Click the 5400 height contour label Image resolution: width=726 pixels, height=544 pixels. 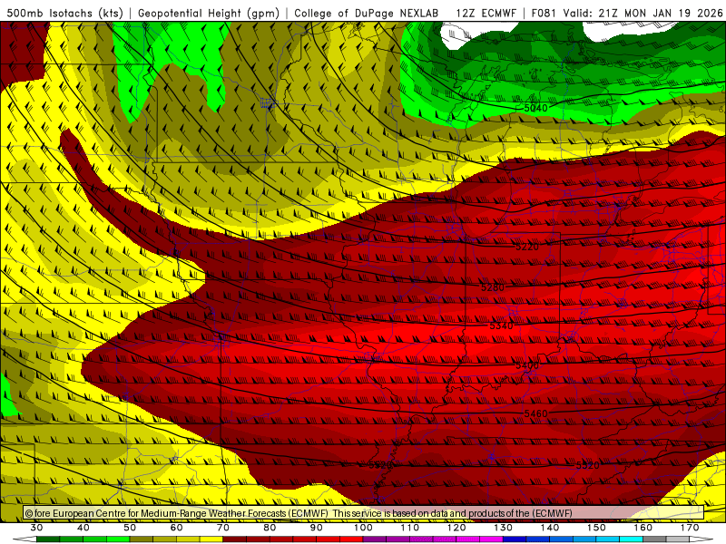pyautogui.click(x=527, y=365)
